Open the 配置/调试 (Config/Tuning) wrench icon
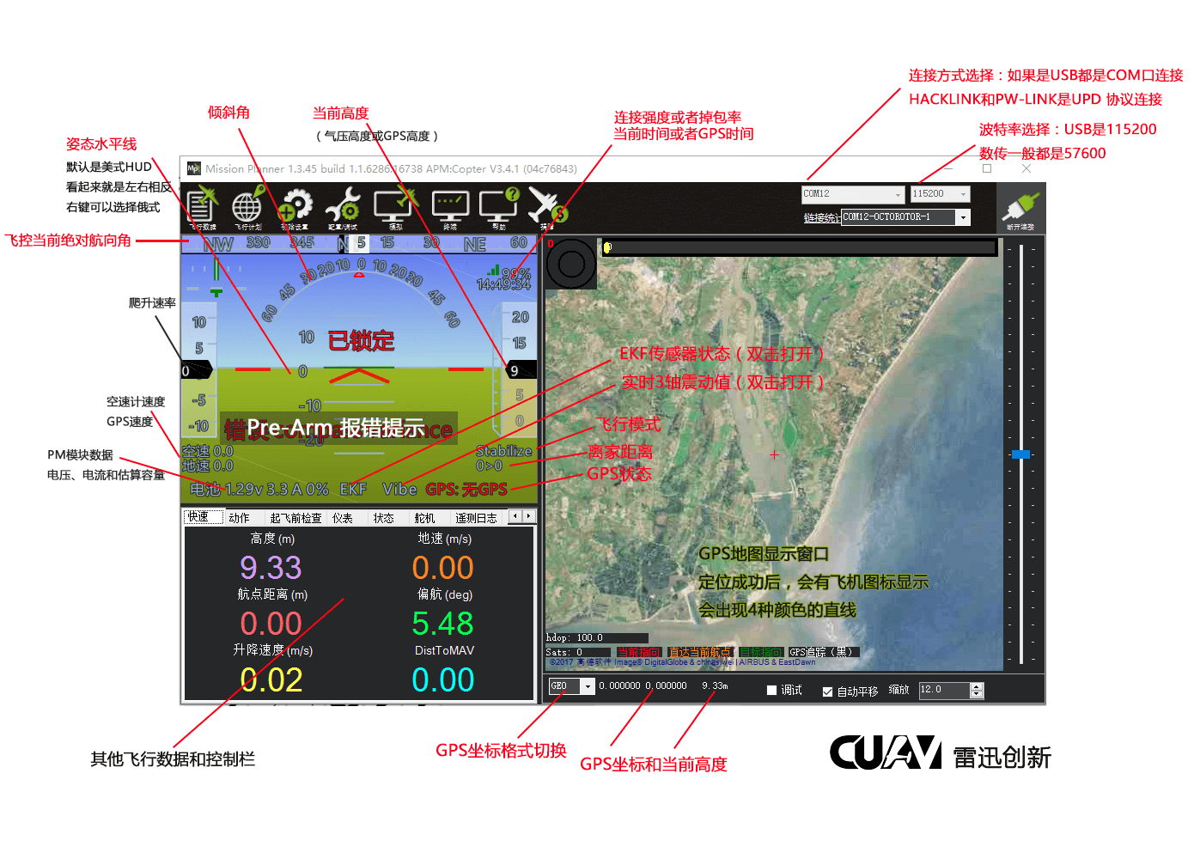This screenshot has width=1194, height=859. click(x=343, y=207)
